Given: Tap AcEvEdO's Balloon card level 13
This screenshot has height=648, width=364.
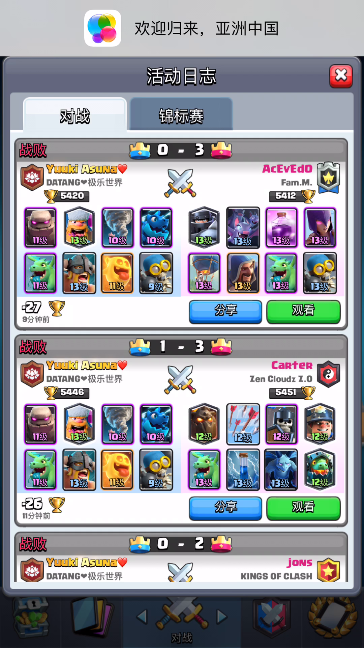Looking at the screenshot, I should tap(204, 273).
